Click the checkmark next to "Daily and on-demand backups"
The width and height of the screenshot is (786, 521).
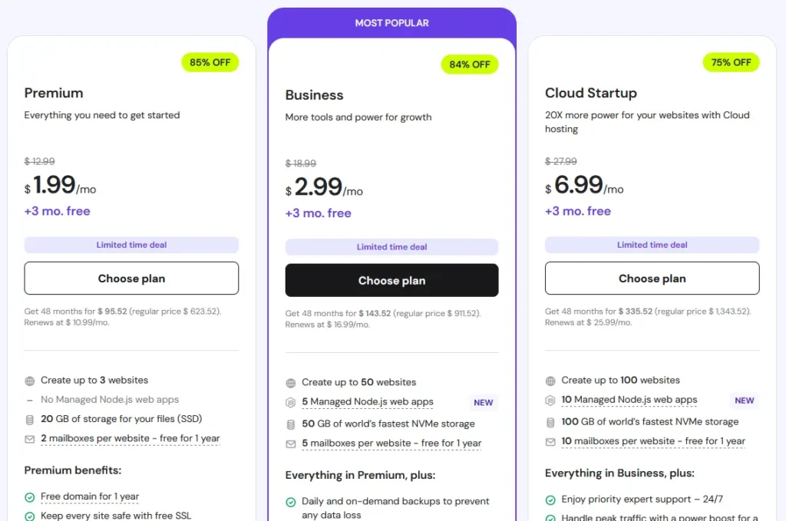coord(291,502)
